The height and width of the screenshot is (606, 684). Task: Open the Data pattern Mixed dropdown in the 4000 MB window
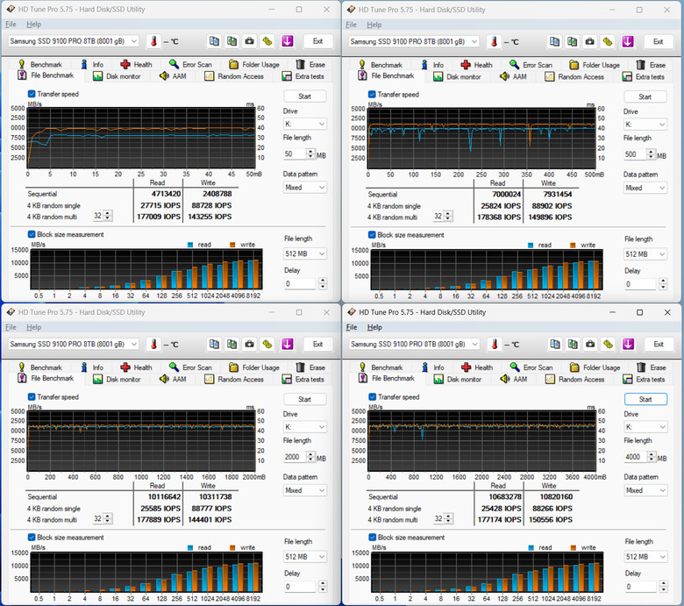coord(645,490)
